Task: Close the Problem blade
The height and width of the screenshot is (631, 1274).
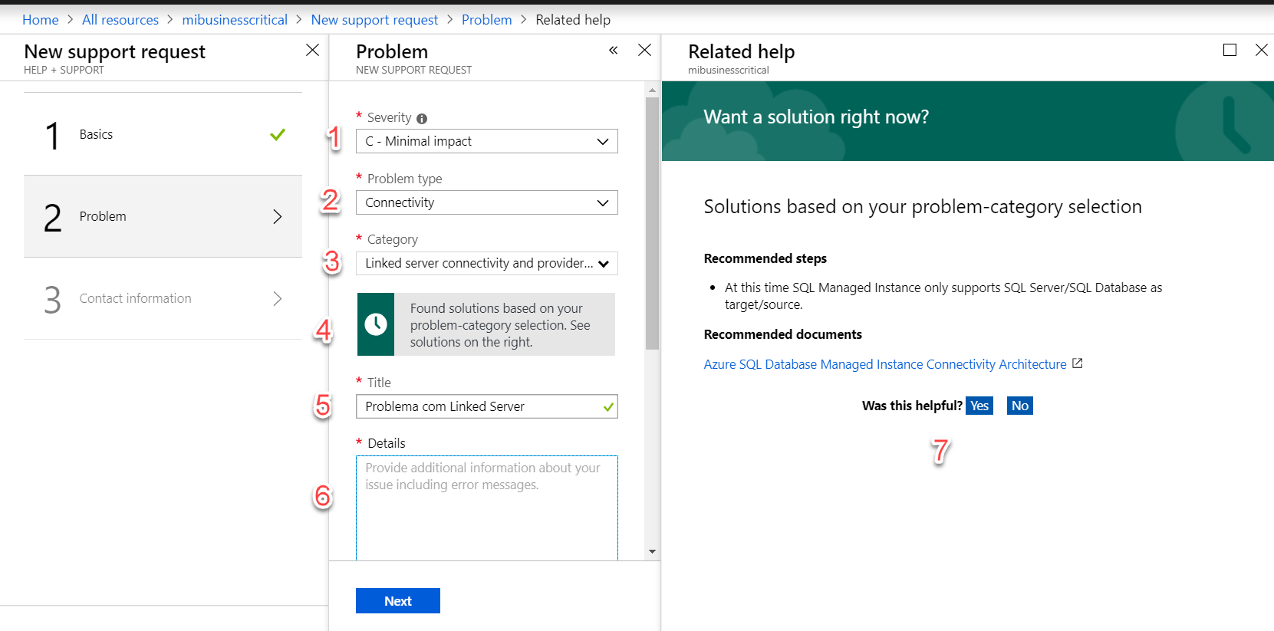Action: click(644, 50)
